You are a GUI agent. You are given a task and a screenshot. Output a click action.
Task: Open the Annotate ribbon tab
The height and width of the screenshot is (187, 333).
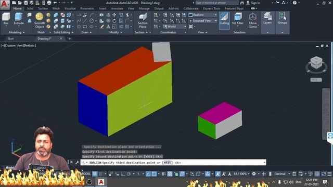pyautogui.click(x=117, y=8)
